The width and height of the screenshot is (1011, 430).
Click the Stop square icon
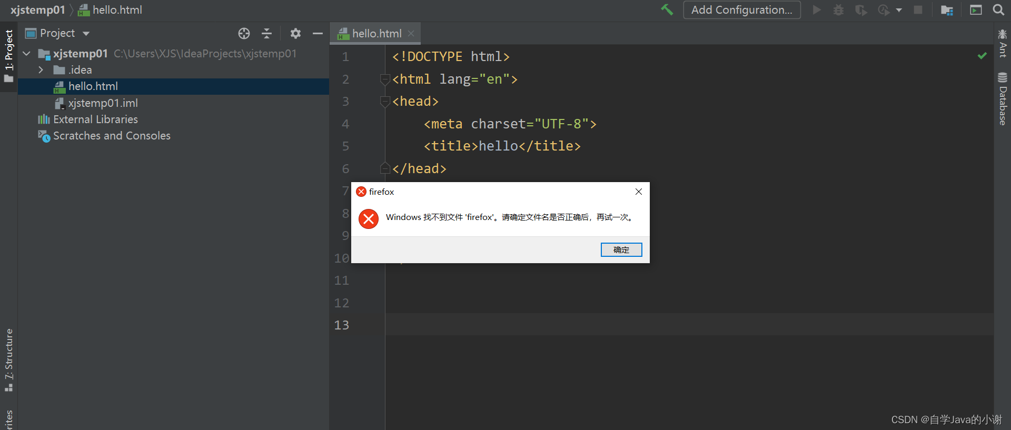(x=918, y=10)
